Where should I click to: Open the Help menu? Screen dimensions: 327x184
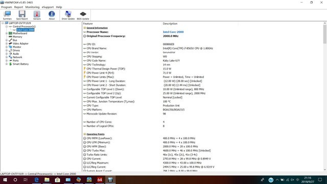tap(59, 7)
